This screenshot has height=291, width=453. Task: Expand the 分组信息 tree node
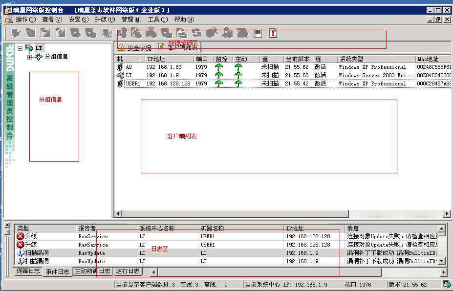pos(29,57)
